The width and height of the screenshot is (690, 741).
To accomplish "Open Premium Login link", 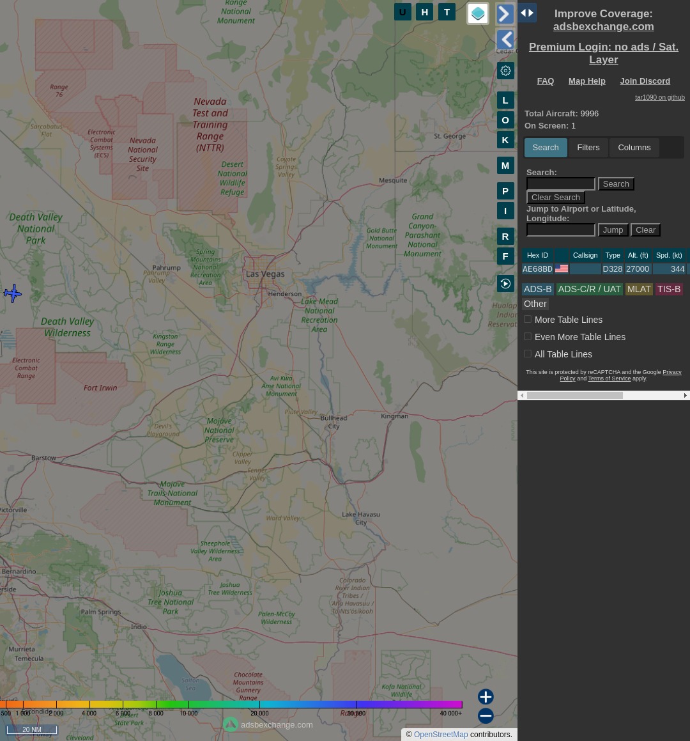I will pos(604,53).
